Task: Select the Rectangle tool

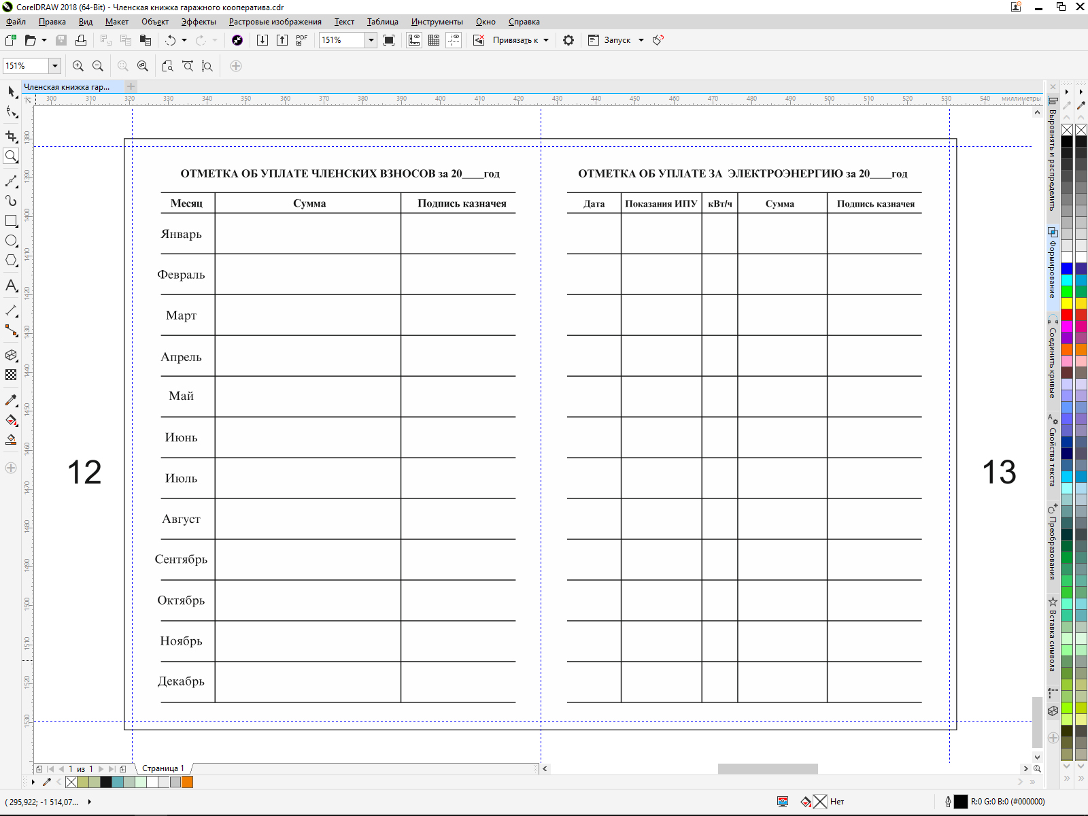Action: click(x=11, y=221)
